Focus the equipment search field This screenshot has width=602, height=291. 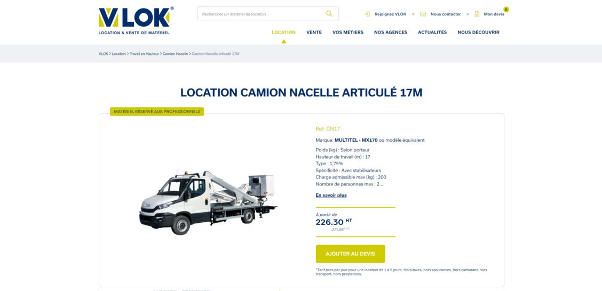tap(268, 13)
